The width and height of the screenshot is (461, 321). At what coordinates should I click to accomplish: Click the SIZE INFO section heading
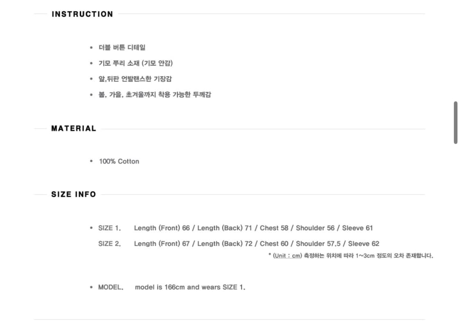click(74, 194)
